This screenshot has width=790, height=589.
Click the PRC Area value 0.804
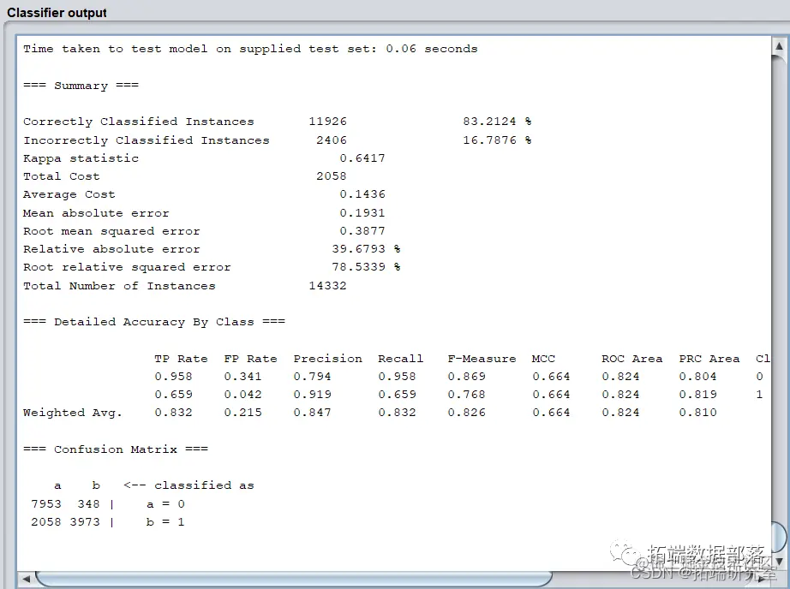pos(697,377)
